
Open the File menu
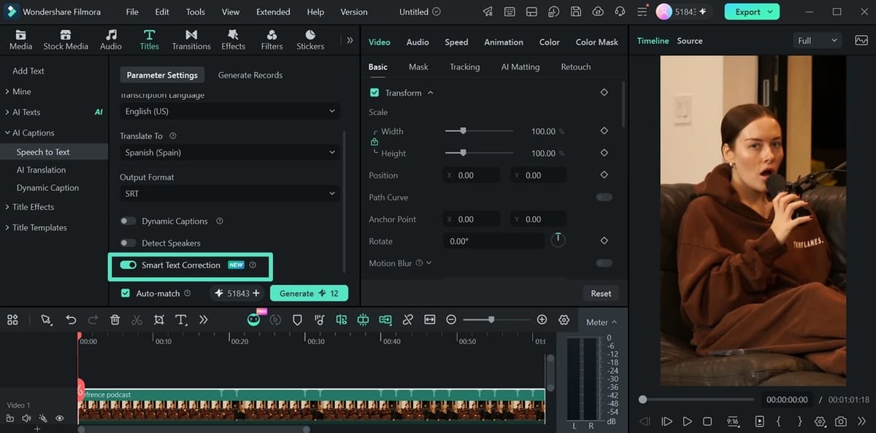coord(132,12)
